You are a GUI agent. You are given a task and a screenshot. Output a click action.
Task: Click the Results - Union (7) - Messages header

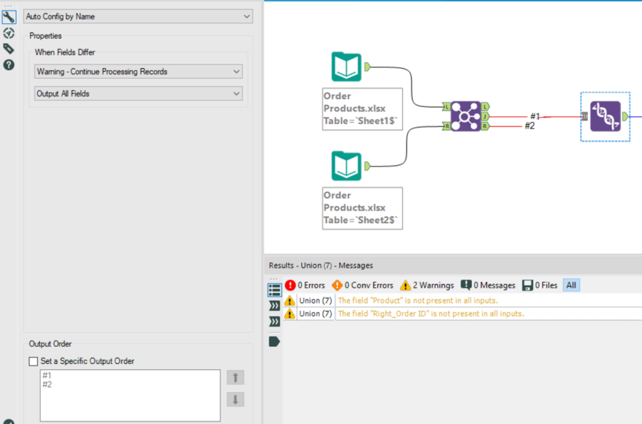tap(321, 265)
